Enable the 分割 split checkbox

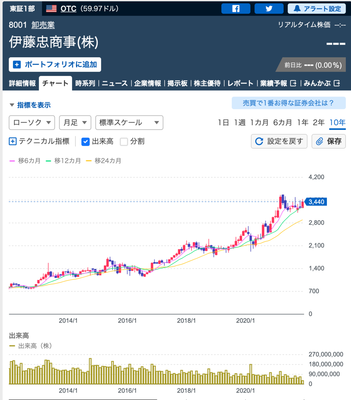coord(124,142)
